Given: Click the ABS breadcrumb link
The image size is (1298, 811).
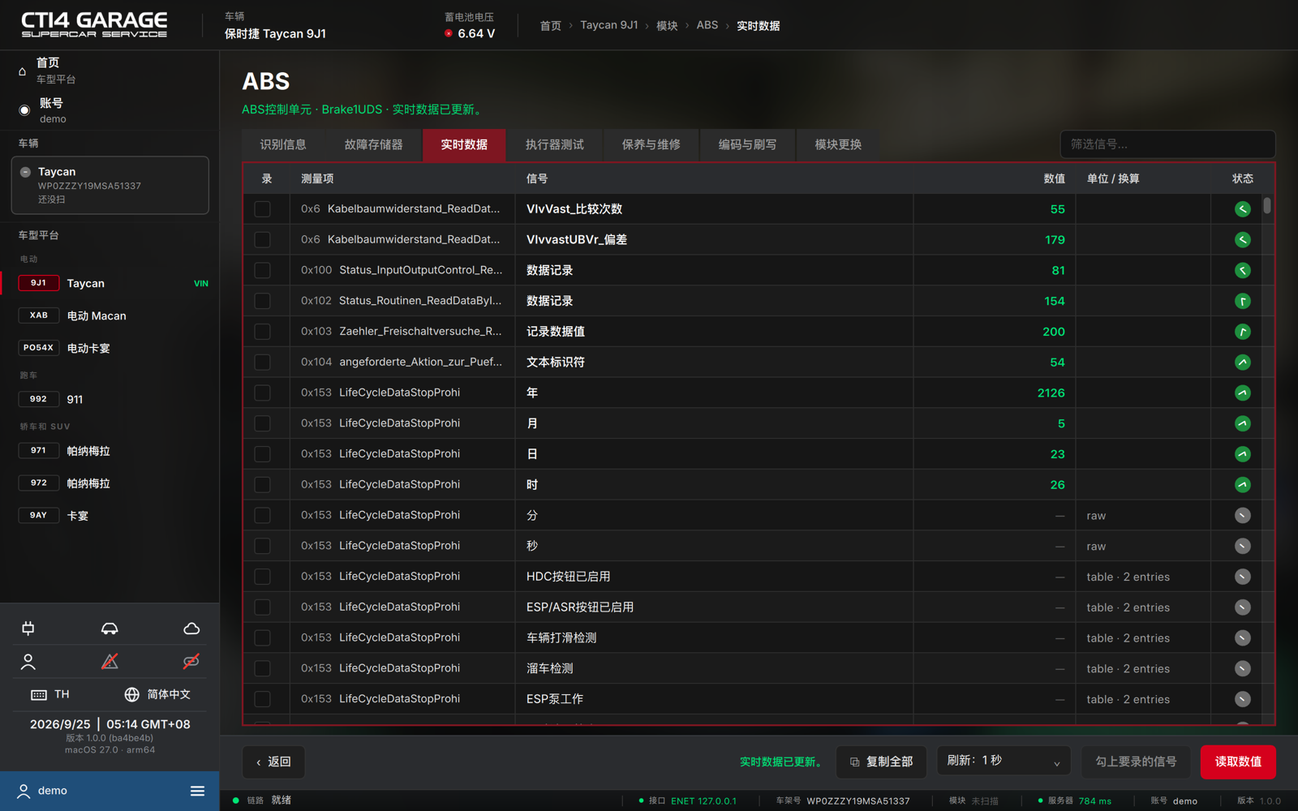Looking at the screenshot, I should [x=707, y=25].
